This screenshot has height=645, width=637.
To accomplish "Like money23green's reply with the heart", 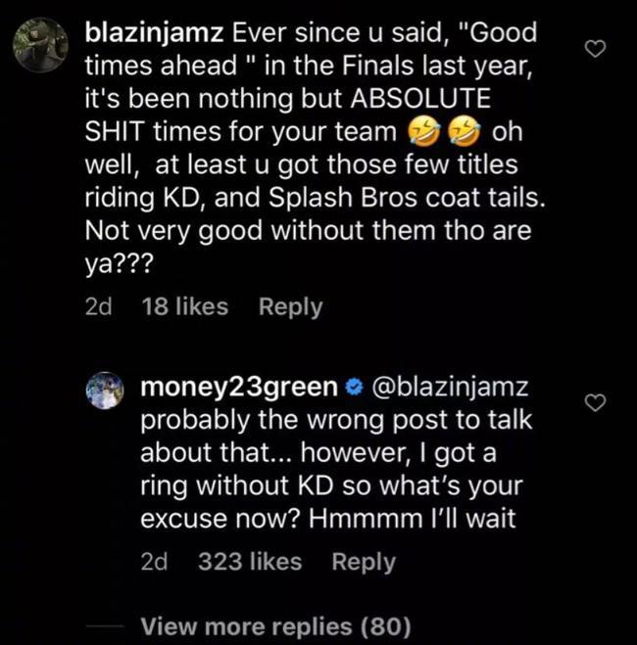I will tap(596, 402).
